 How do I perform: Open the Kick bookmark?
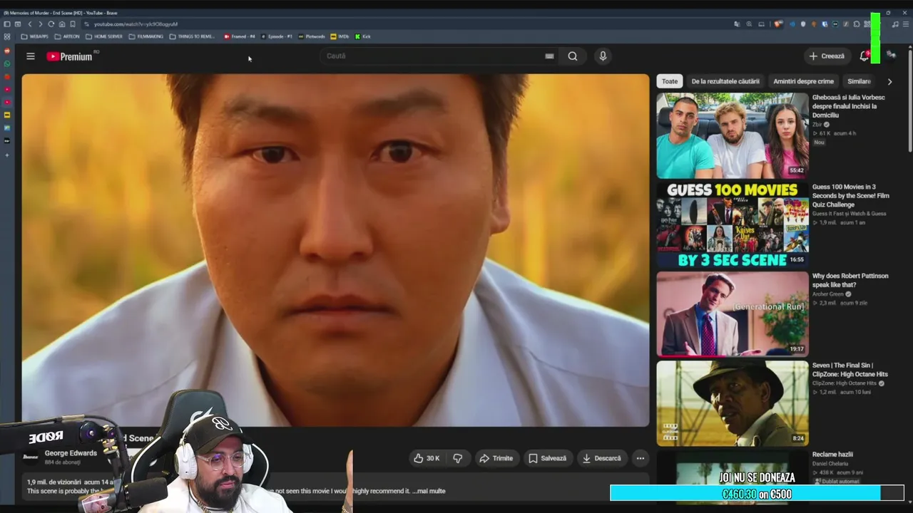tap(363, 36)
